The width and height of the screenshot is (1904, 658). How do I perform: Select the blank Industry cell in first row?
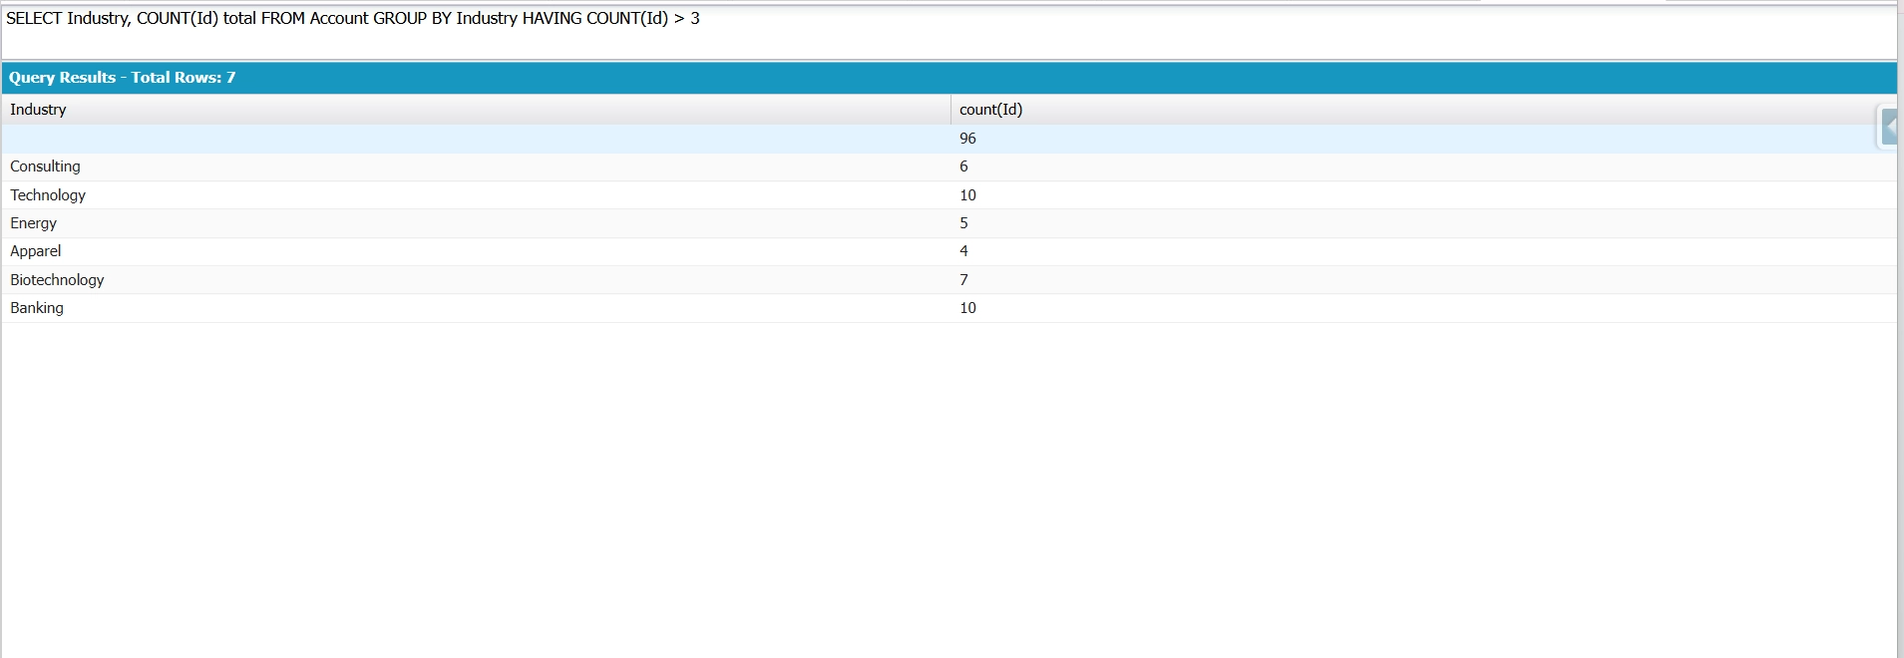(476, 139)
